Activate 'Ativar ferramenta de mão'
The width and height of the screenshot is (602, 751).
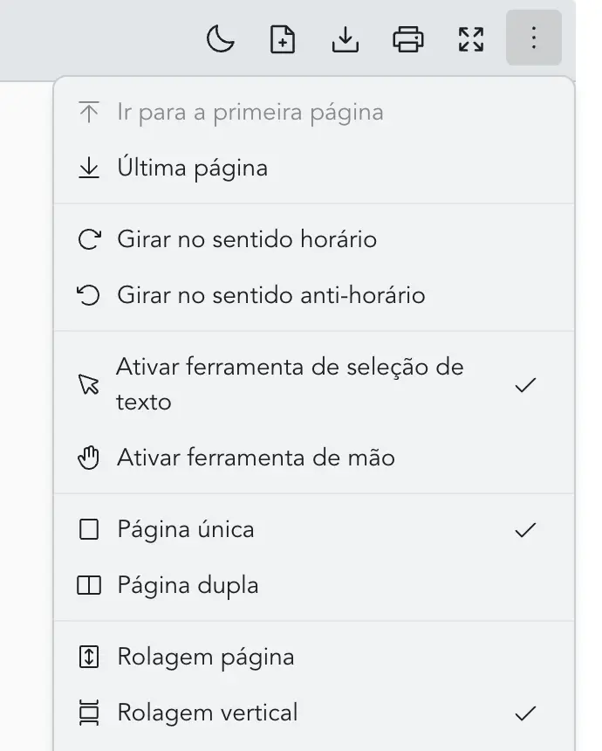pos(256,458)
